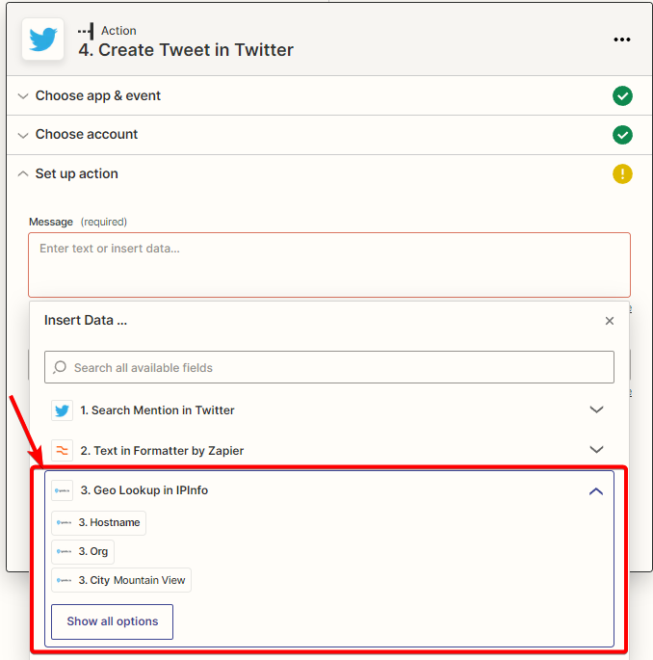Click IPInfo icon beside Geo Lookup step
Viewport: 653px width, 660px height.
point(62,490)
